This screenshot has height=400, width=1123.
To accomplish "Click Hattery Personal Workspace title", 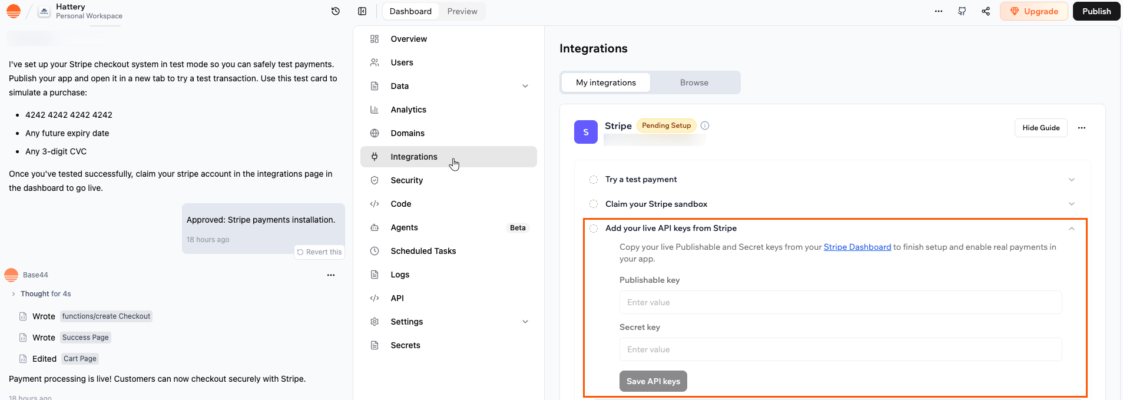I will (89, 11).
